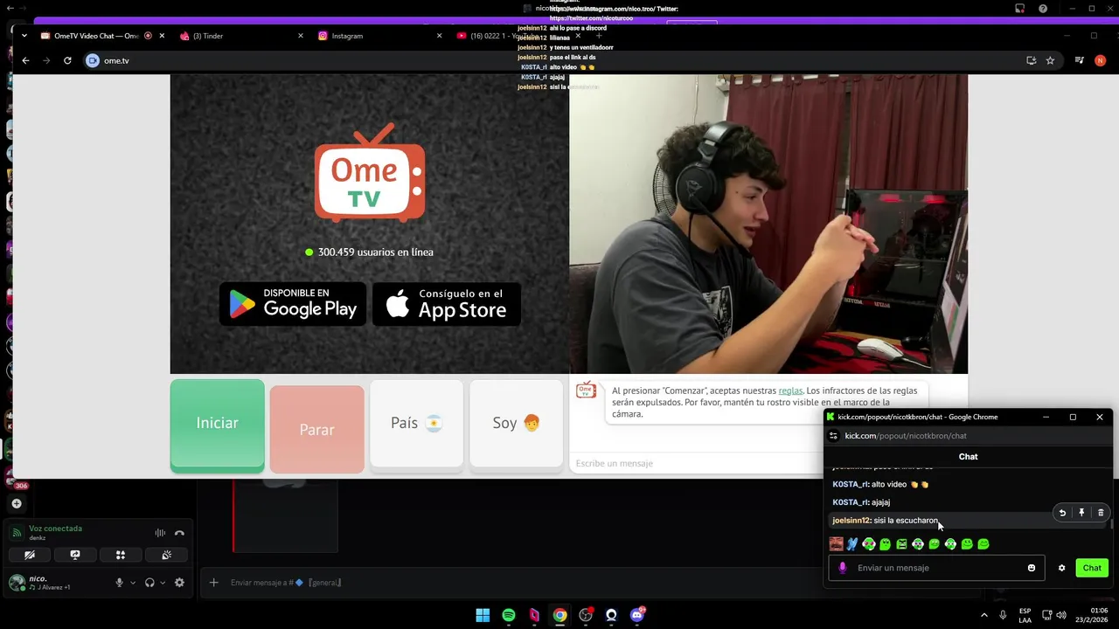Click the purple identity icon in Kick input
Image resolution: width=1119 pixels, height=629 pixels.
click(843, 568)
